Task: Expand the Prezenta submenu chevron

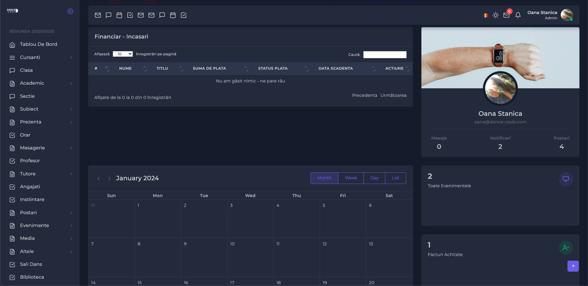Action: (71, 122)
